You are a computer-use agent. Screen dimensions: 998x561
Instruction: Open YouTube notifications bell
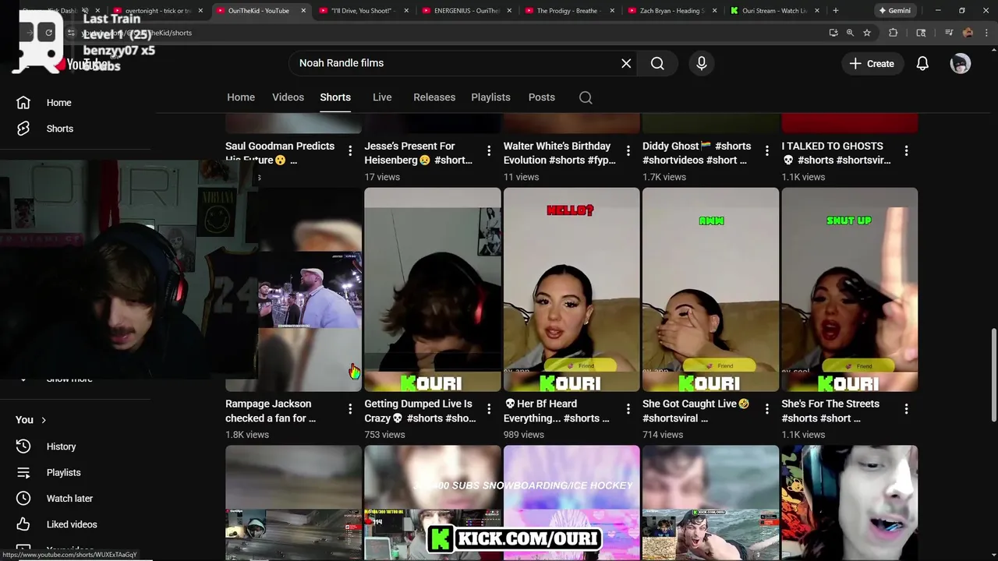pos(922,63)
